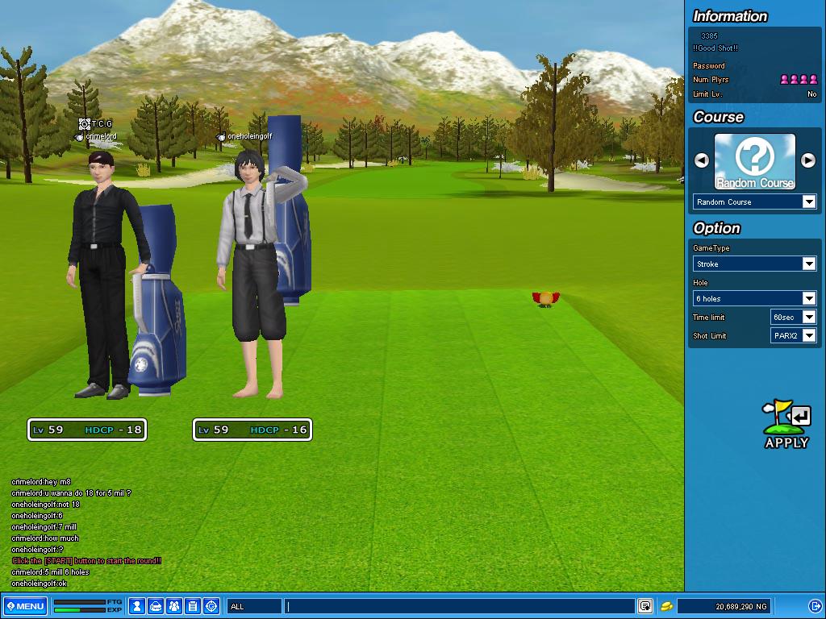The image size is (826, 619).
Task: Open the friends group icon
Action: (x=174, y=606)
